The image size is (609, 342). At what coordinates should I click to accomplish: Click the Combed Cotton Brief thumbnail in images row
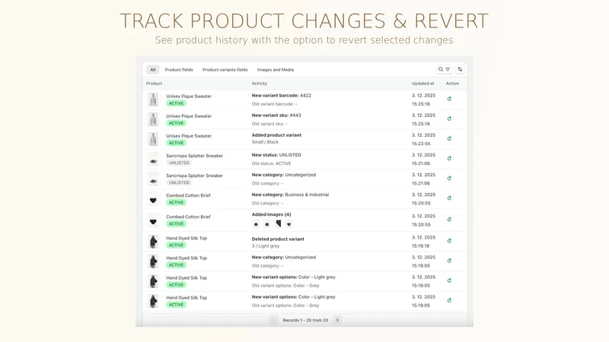click(154, 220)
